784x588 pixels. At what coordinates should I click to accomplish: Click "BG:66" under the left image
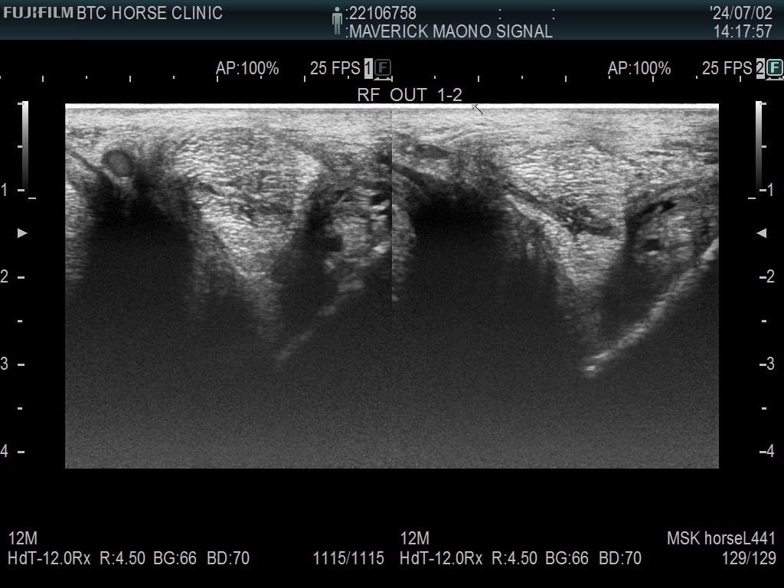175,558
